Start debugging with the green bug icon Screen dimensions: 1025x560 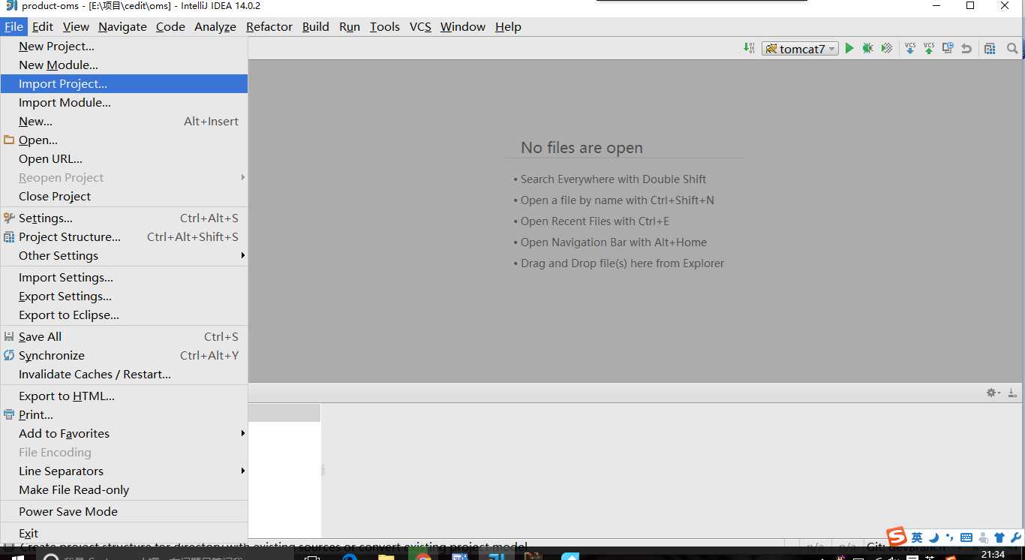click(867, 48)
